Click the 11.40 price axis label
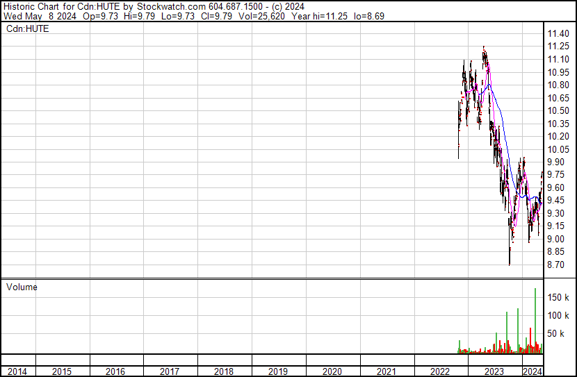Image resolution: width=577 pixels, height=377 pixels. click(x=558, y=34)
